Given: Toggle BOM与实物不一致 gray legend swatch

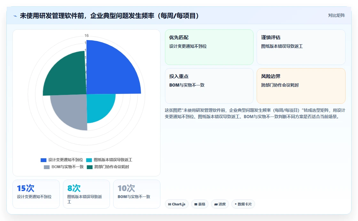Looking at the screenshot, I should 47,167.
